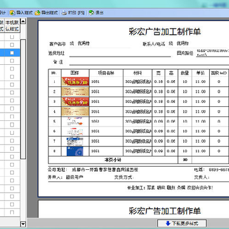Click the second page title 彩宏广告加工制作单
The height and width of the screenshot is (229, 229).
[x=165, y=211]
